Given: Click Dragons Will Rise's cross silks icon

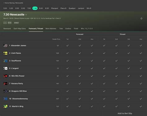Looking at the screenshot, I should point(6,91).
